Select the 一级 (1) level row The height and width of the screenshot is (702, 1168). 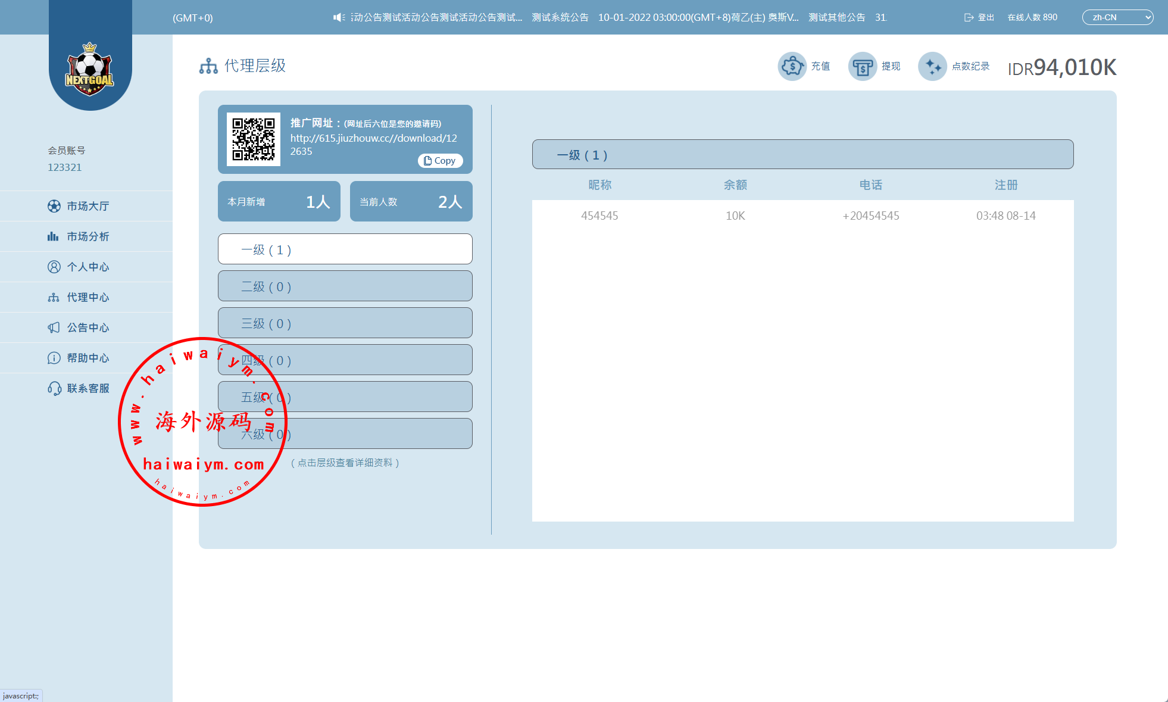pos(345,249)
